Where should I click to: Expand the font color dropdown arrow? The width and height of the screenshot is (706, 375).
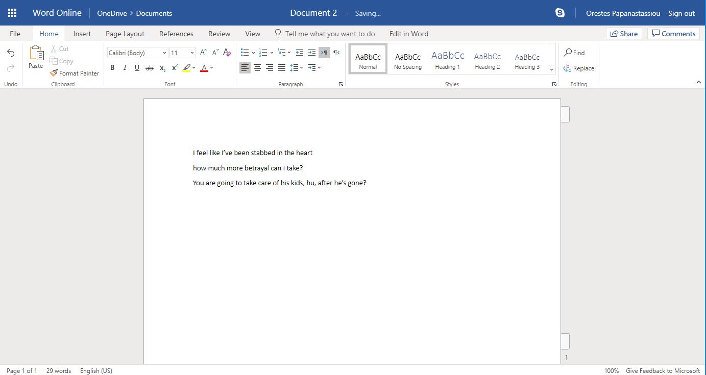click(x=212, y=68)
